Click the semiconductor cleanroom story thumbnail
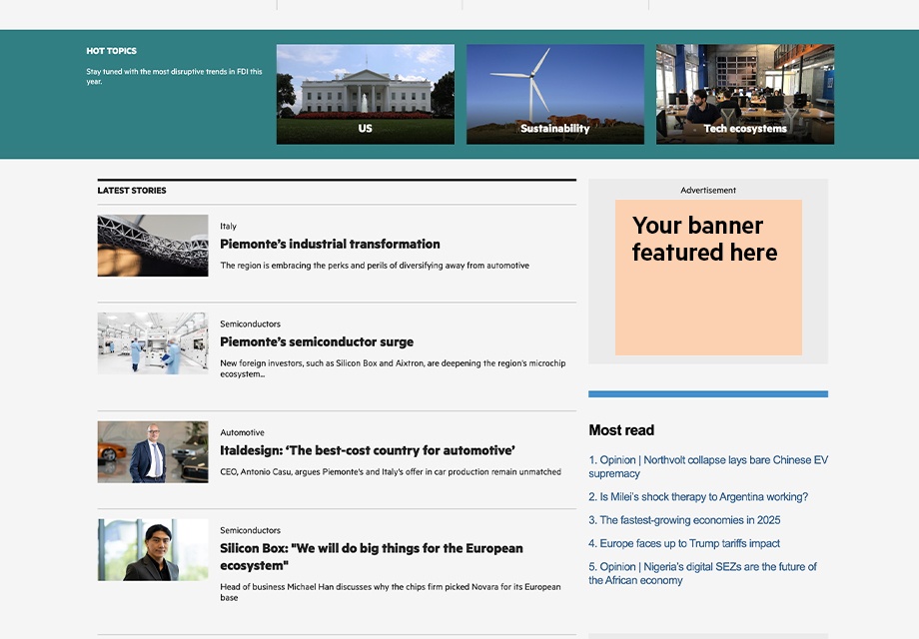 coord(152,342)
